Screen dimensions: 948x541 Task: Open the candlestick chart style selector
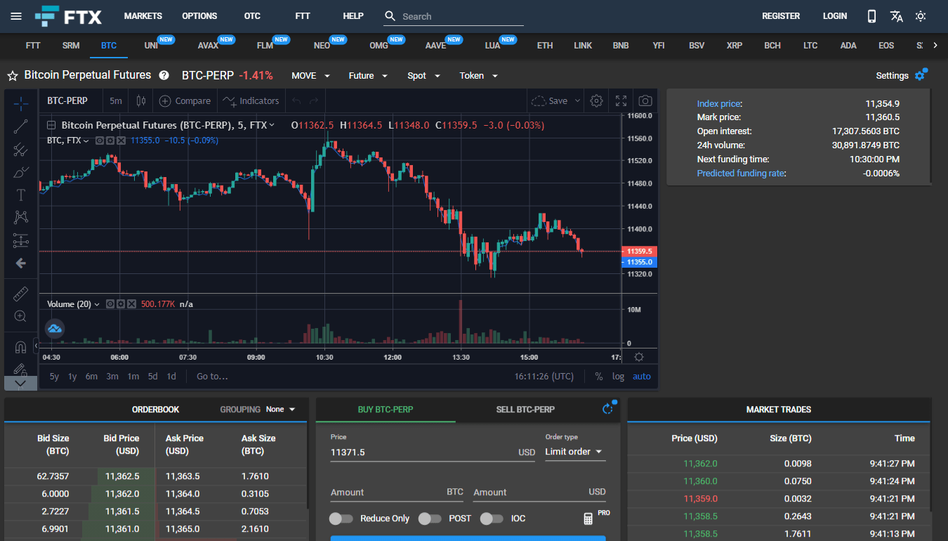141,100
